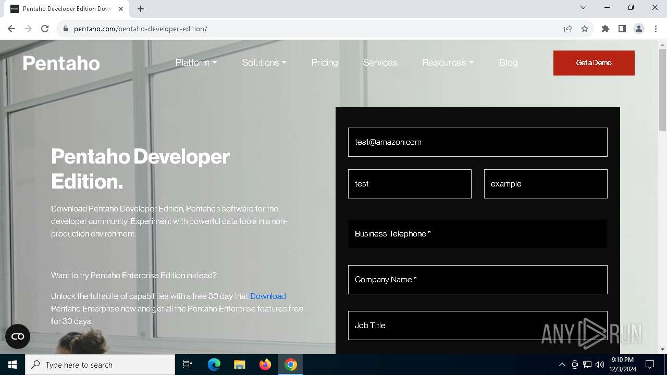
Task: Open Task View on the taskbar
Action: (x=188, y=365)
